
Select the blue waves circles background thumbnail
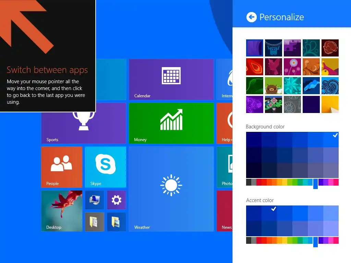coord(330,85)
